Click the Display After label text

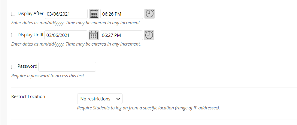31,13
